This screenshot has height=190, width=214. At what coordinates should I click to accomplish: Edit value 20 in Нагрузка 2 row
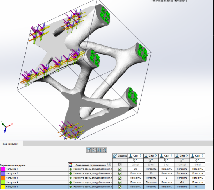click(x=151, y=173)
